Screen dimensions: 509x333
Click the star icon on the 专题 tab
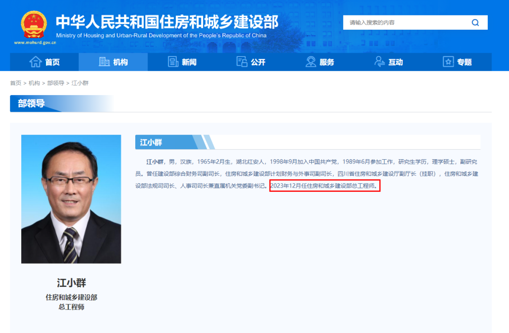(x=448, y=62)
